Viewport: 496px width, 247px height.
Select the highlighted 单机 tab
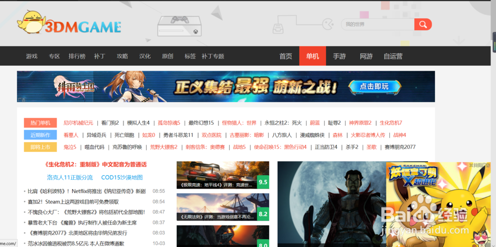point(312,56)
